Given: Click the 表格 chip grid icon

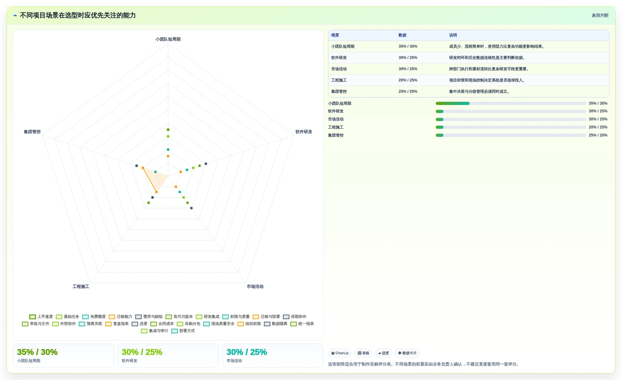Looking at the screenshot, I should click(359, 353).
